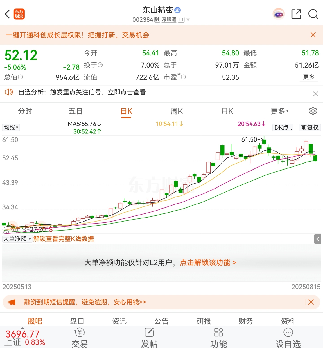Switch to 资料 tab
This screenshot has height=348, width=323.
[x=288, y=321]
